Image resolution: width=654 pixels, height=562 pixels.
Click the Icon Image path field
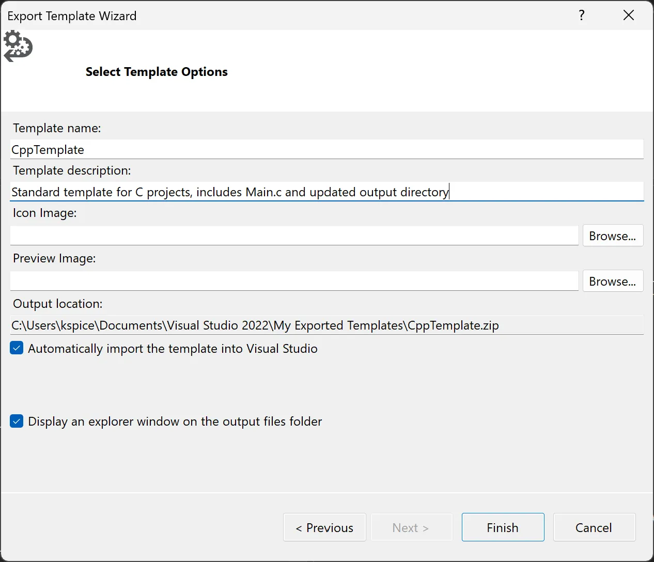(x=294, y=236)
